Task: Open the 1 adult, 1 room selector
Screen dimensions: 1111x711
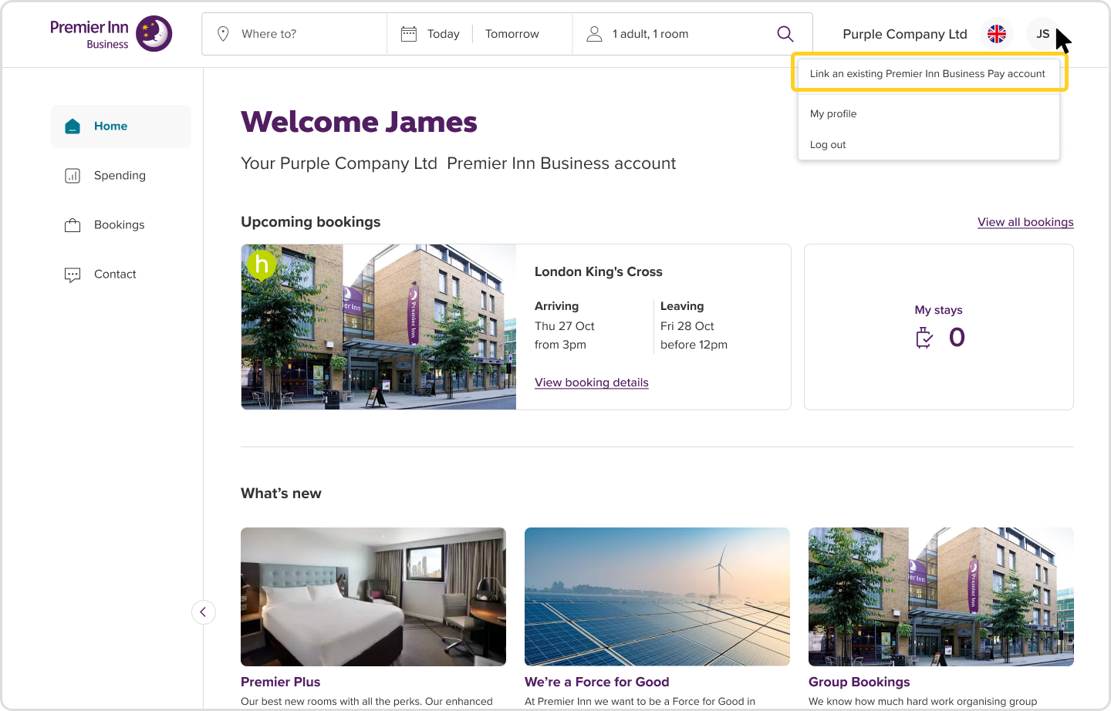Action: pyautogui.click(x=650, y=34)
